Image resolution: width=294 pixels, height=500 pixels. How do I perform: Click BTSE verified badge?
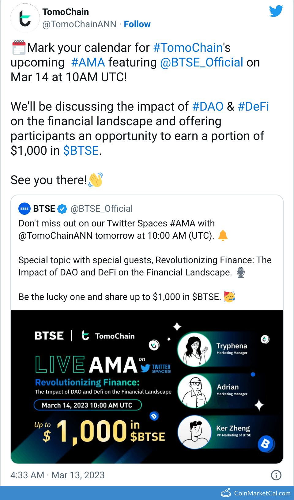tap(62, 209)
